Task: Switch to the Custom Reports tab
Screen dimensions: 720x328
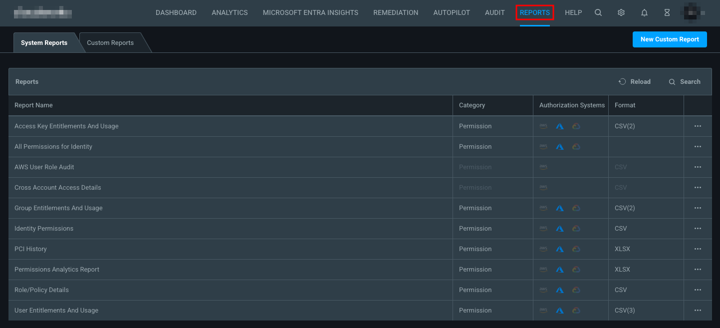Action: click(110, 42)
